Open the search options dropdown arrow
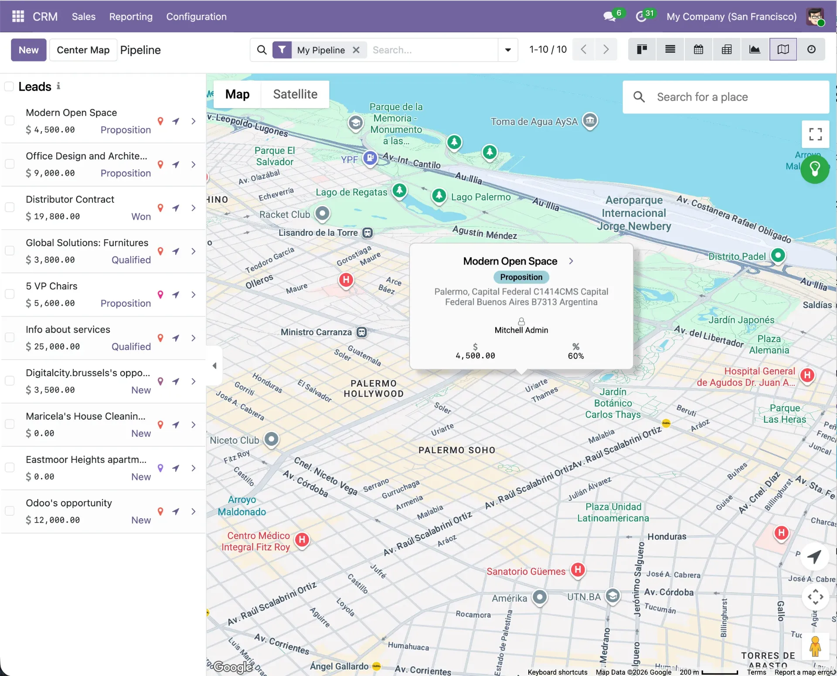This screenshot has width=837, height=676. click(508, 50)
